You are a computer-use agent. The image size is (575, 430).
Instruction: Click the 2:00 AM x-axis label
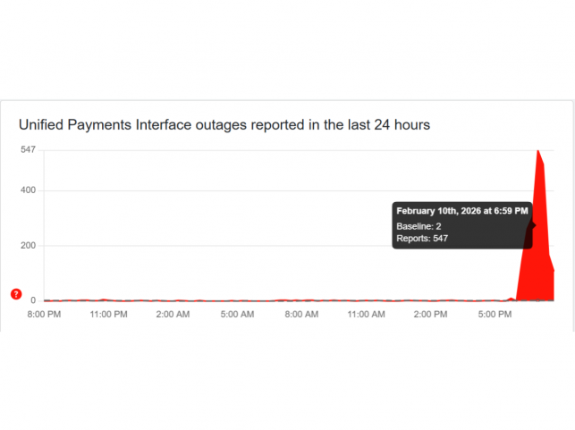pos(173,315)
